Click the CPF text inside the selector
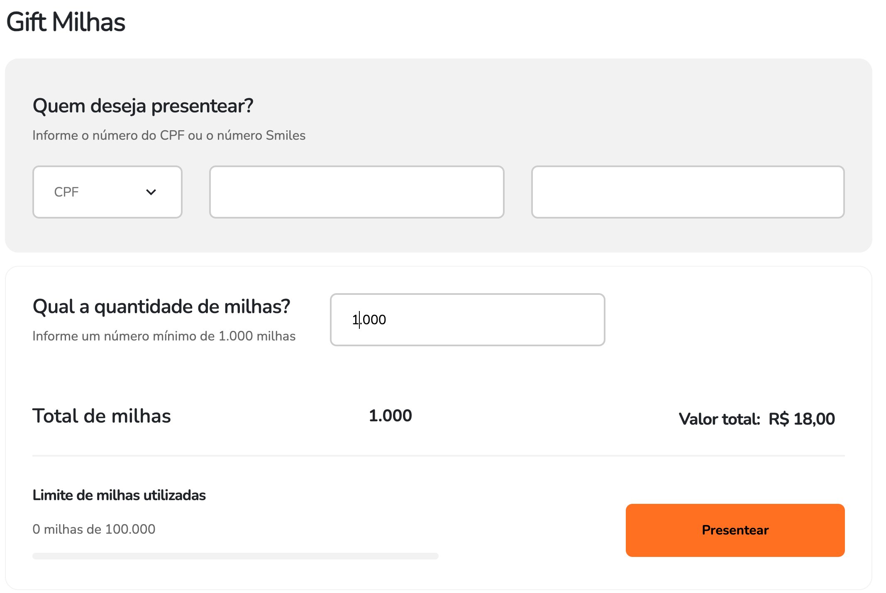Screen dimensions: 886x593 click(66, 192)
